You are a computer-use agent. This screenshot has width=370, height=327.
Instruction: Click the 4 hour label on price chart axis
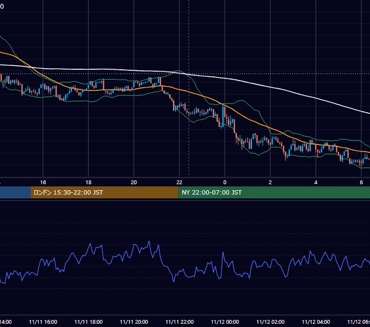click(x=316, y=183)
